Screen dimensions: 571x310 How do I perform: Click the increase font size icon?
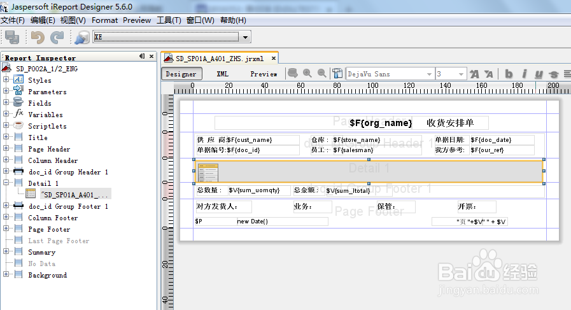[474, 74]
